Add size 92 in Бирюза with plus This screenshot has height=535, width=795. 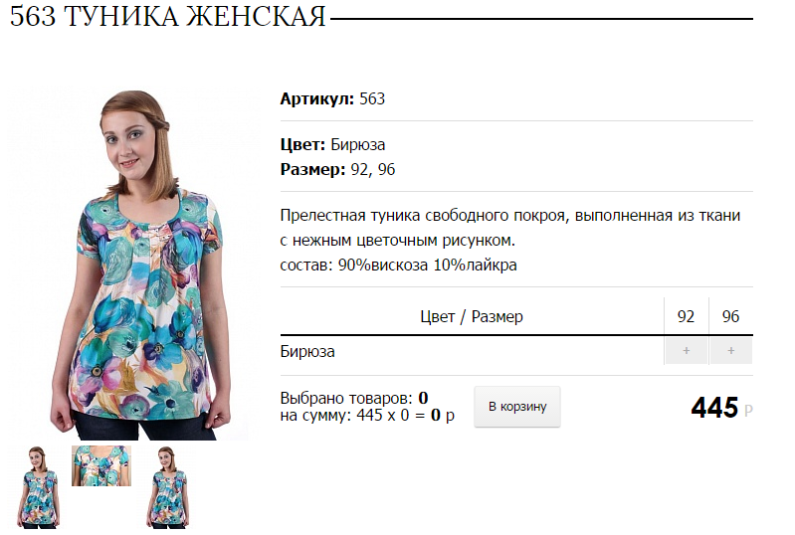point(686,351)
